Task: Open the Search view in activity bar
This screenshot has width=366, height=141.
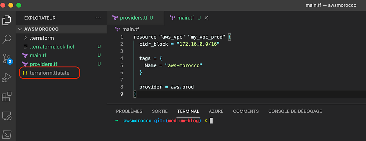Action: 7,39
